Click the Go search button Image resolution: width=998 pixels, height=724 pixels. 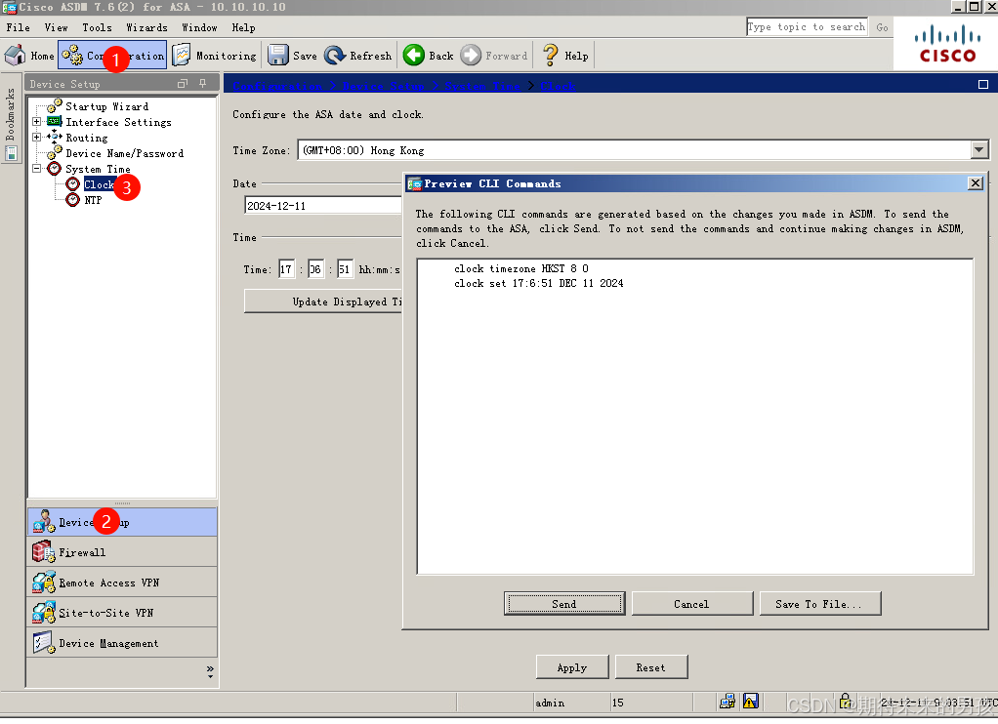882,27
